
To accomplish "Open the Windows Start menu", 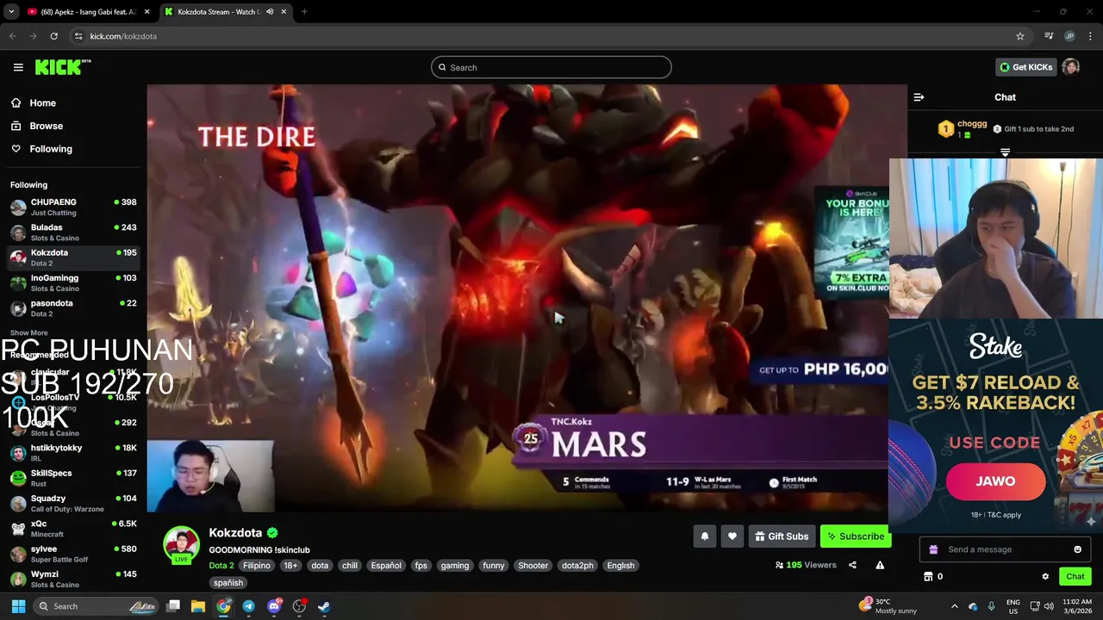I will pos(18,606).
